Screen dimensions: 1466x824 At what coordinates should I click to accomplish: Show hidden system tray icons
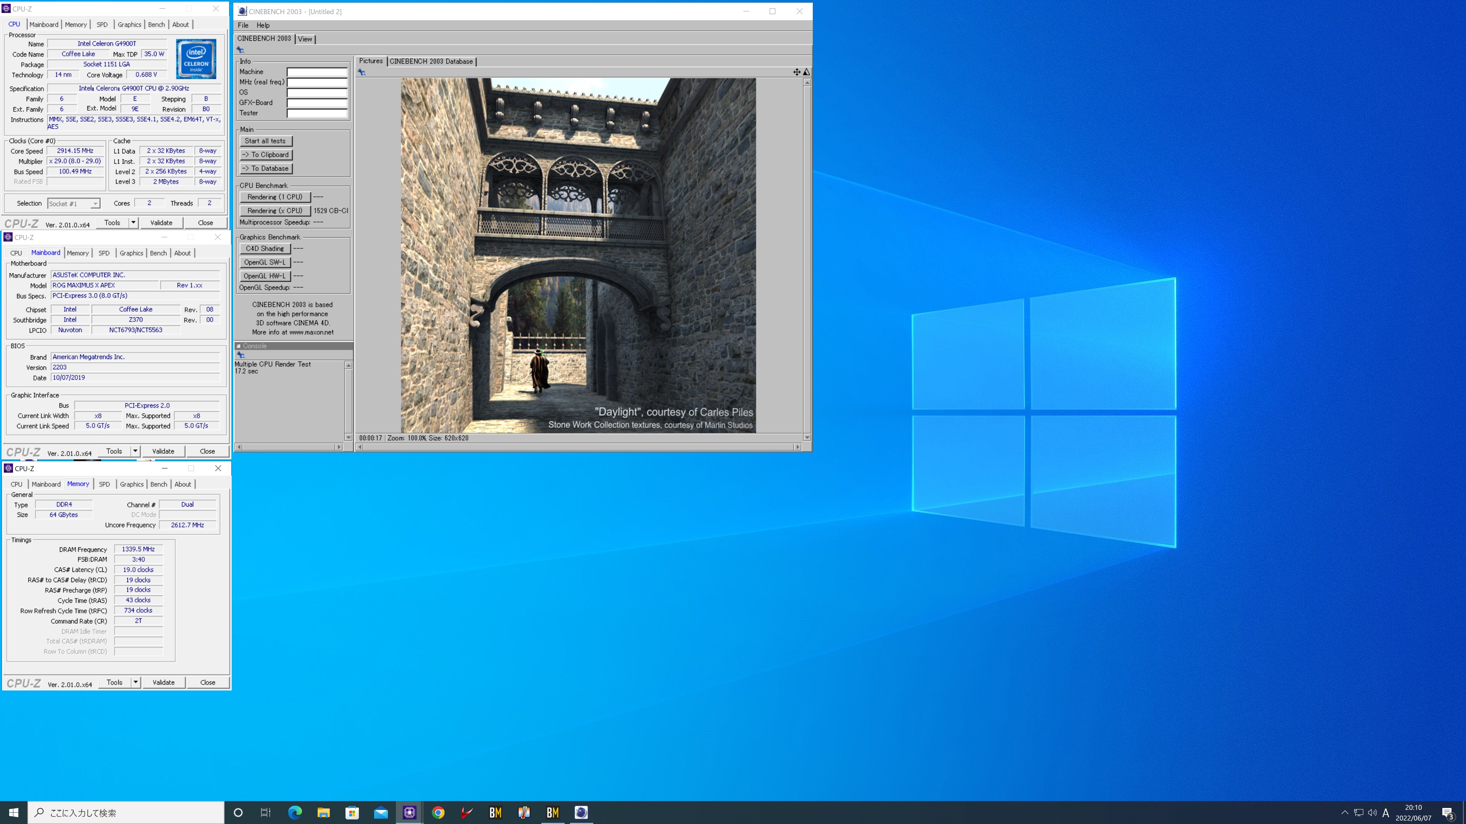pos(1345,813)
